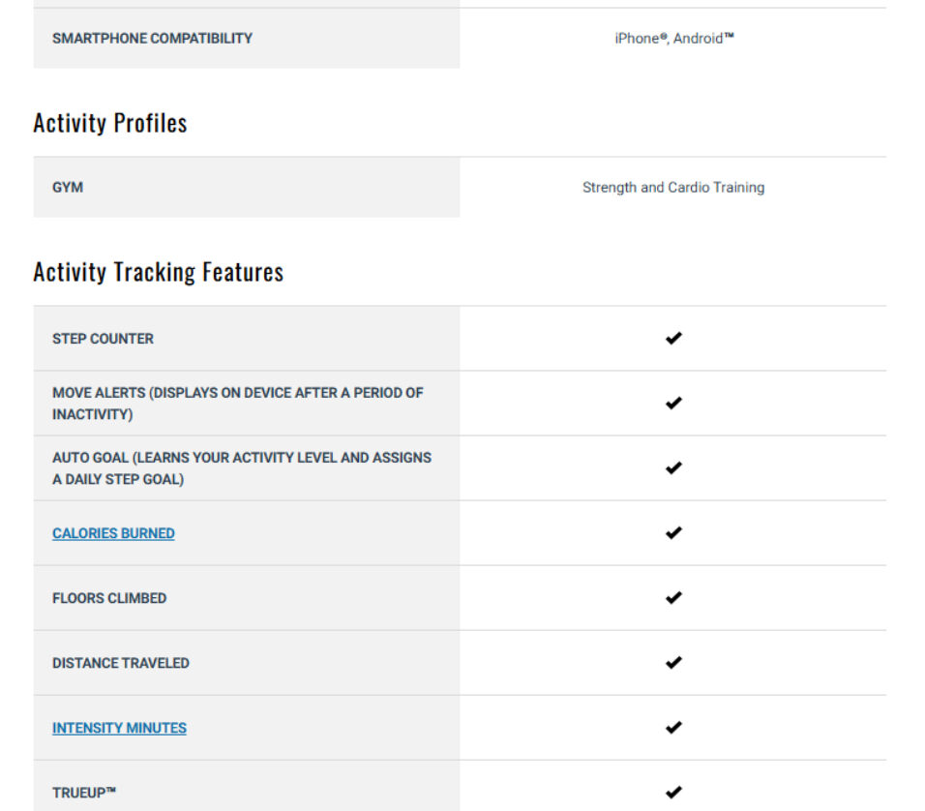
Task: Open the Intensity Minutes link
Action: coord(119,728)
